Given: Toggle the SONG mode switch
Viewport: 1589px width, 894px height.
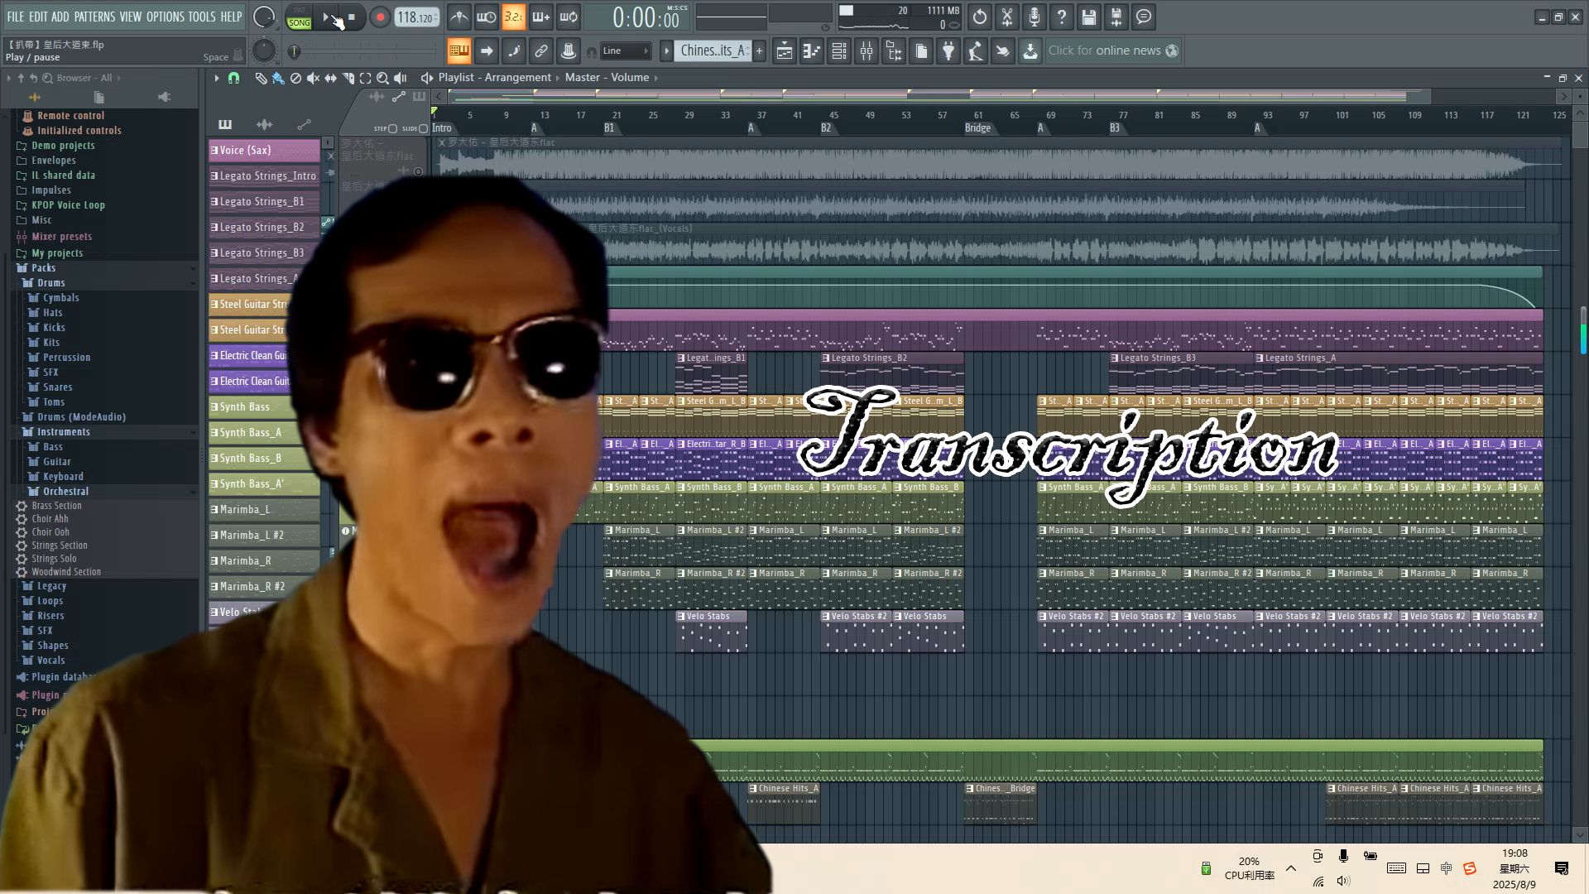Looking at the screenshot, I should [299, 22].
